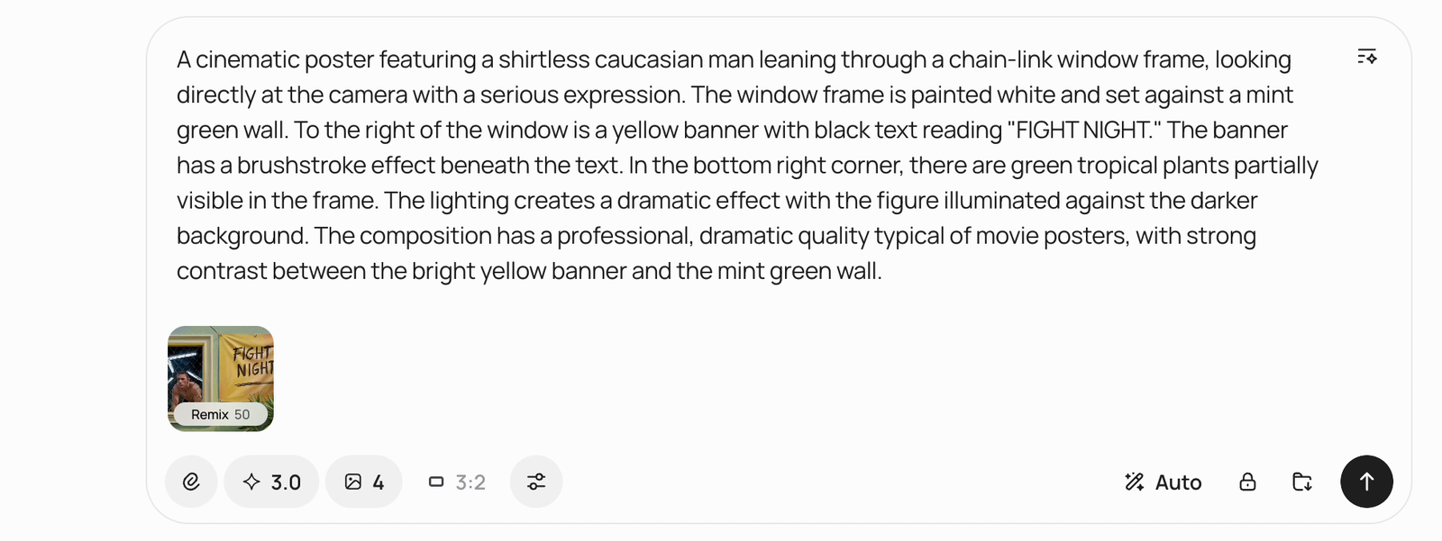Adjust the Remix 50 weight pill
The image size is (1442, 541).
(221, 414)
